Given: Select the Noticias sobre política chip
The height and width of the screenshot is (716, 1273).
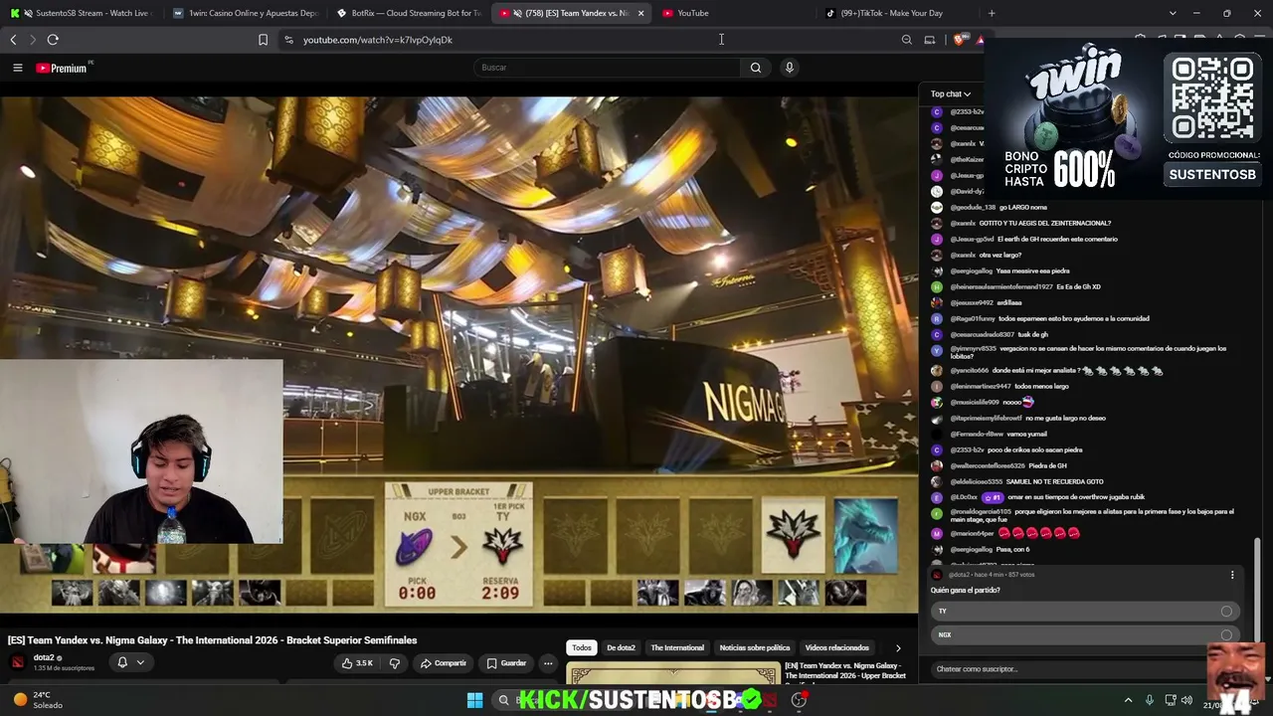Looking at the screenshot, I should (x=755, y=648).
